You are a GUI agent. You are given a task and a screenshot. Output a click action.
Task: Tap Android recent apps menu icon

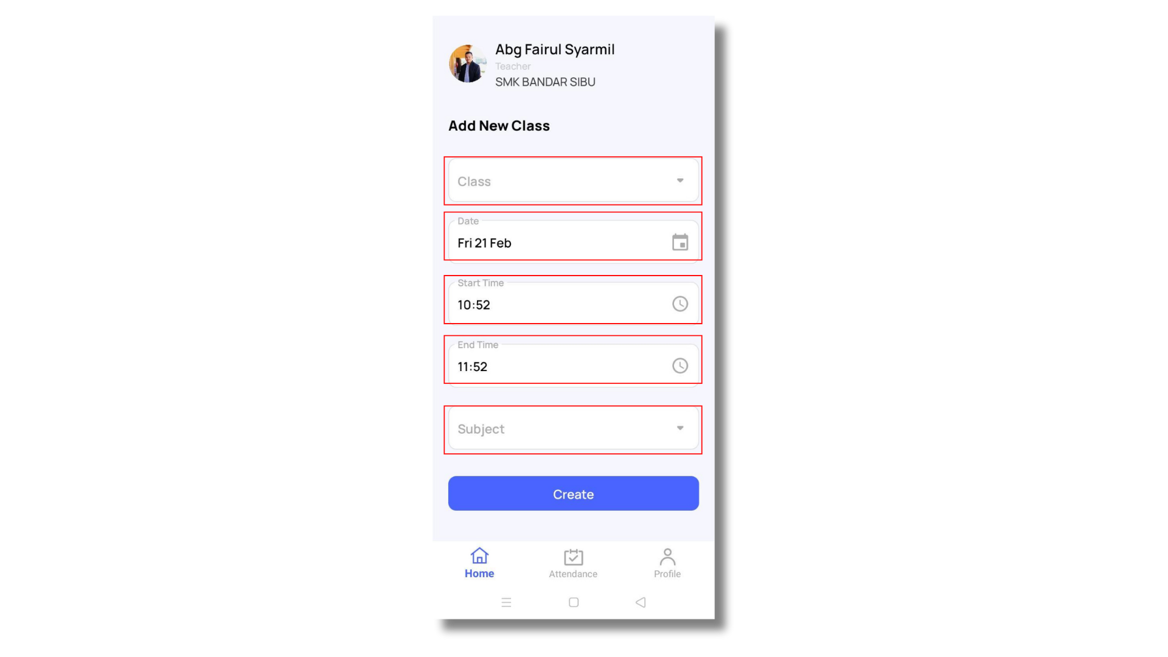click(506, 602)
